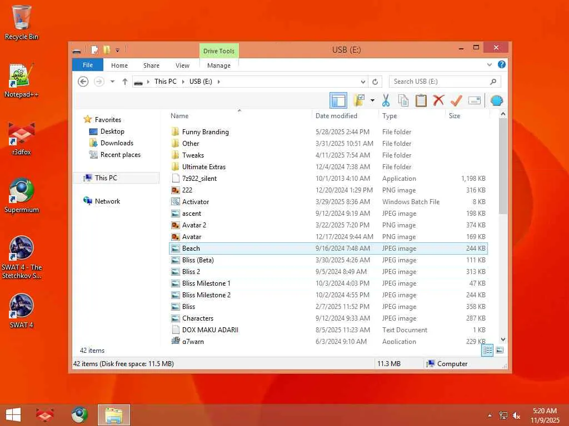Click the Forward arrow navigation button
Viewport: 569px width, 426px height.
(x=99, y=82)
